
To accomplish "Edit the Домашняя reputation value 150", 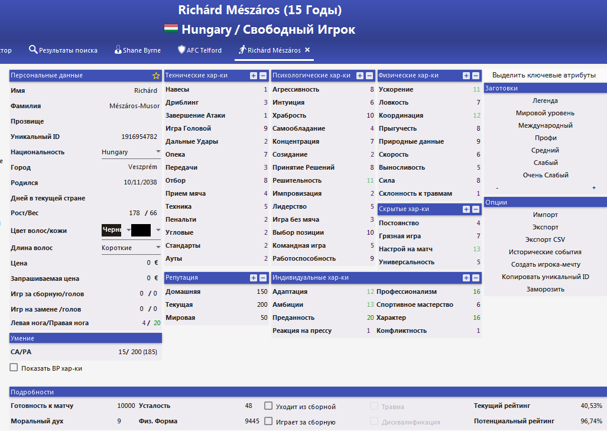I will 262,291.
